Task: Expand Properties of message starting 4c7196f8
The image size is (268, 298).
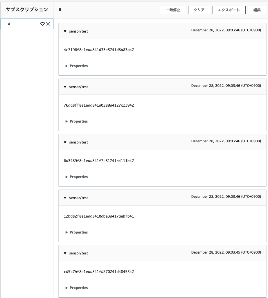Action: click(77, 66)
